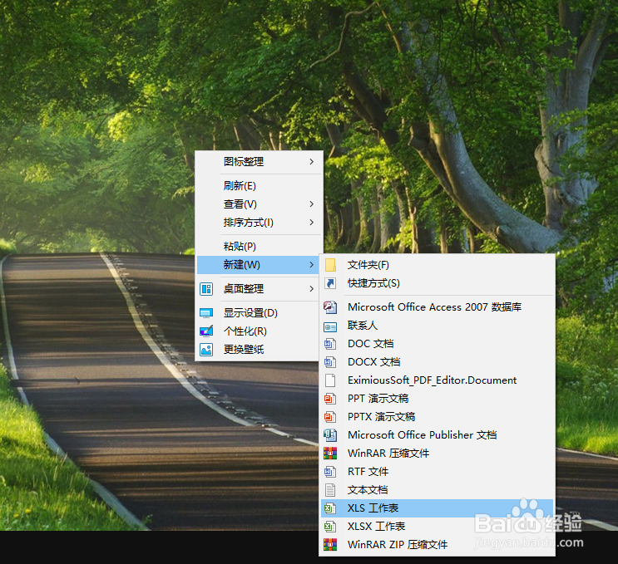Click the Word icon beside RTF 文件
This screenshot has width=618, height=564.
[x=330, y=472]
